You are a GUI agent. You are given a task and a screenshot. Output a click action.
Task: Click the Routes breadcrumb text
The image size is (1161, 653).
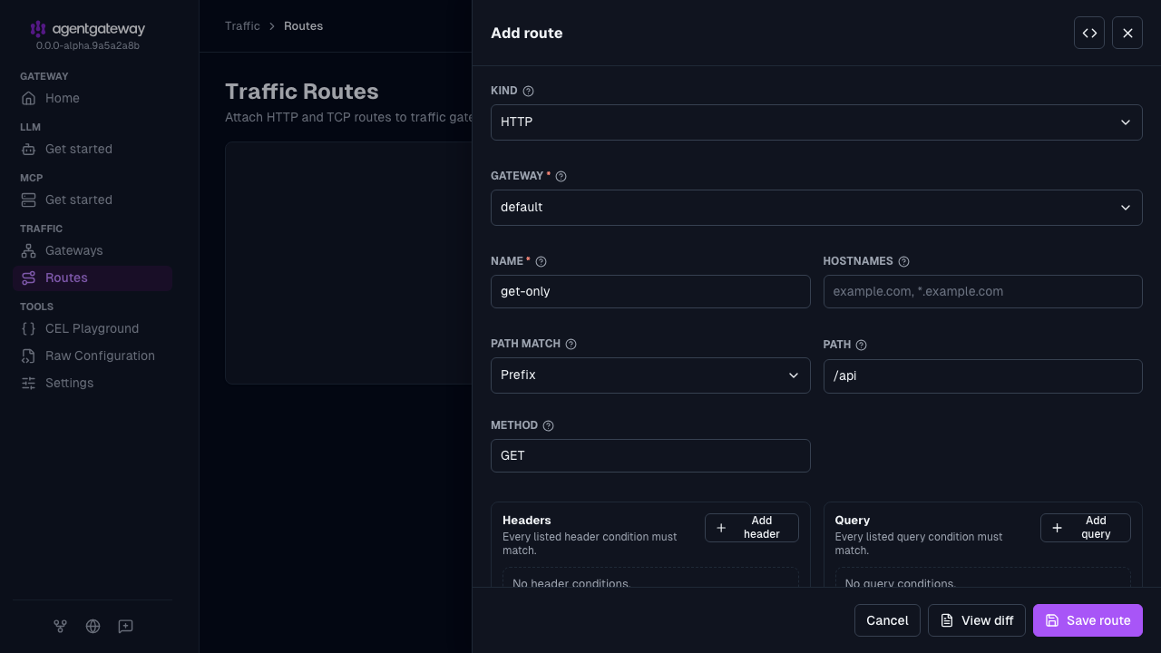[x=303, y=26]
